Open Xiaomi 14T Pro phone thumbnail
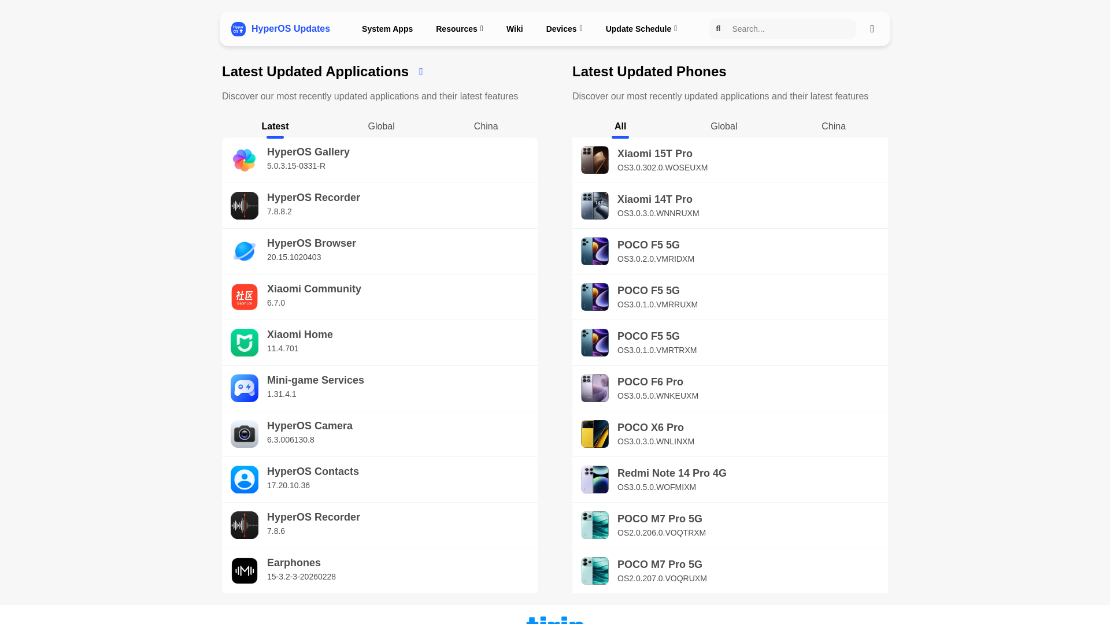 point(595,206)
